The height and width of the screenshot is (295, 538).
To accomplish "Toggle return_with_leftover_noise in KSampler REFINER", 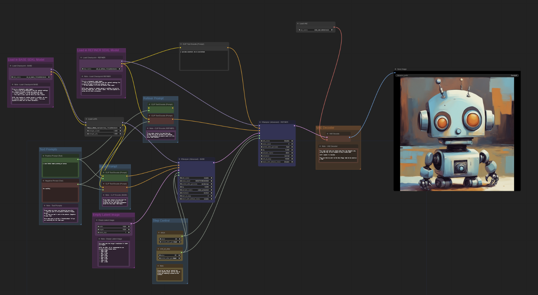I will coord(277,162).
